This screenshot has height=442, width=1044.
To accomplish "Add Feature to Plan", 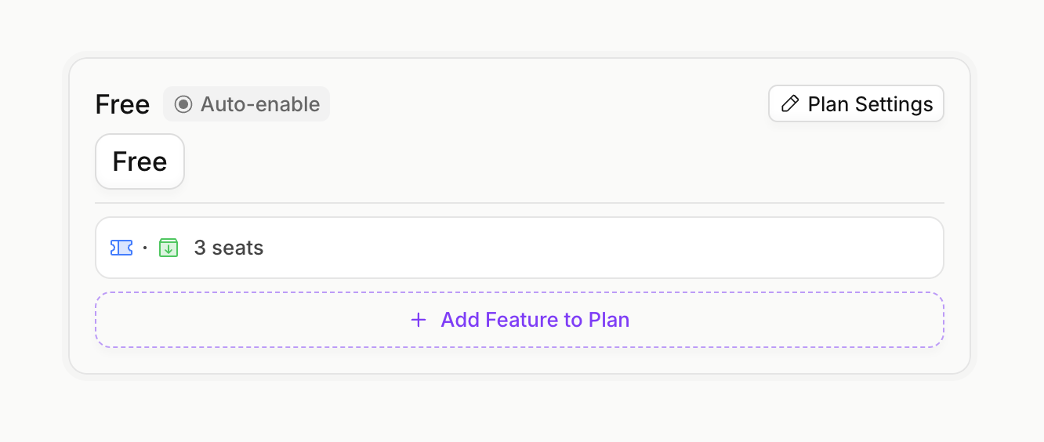I will tap(519, 320).
